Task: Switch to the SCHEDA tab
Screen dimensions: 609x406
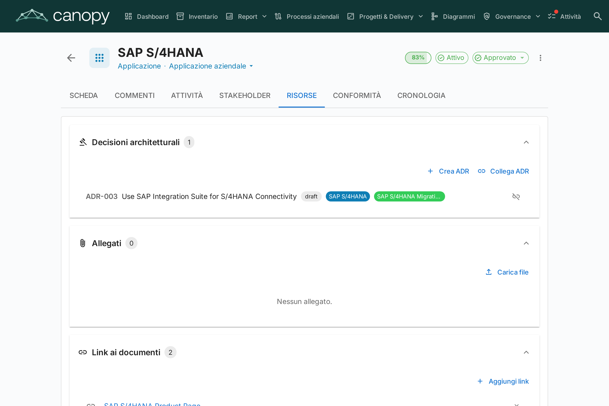Action: click(84, 96)
